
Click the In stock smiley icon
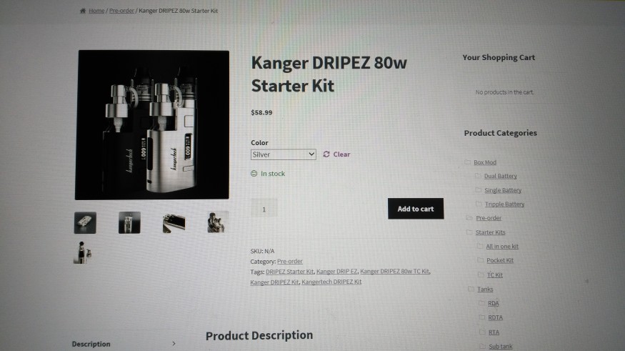254,173
